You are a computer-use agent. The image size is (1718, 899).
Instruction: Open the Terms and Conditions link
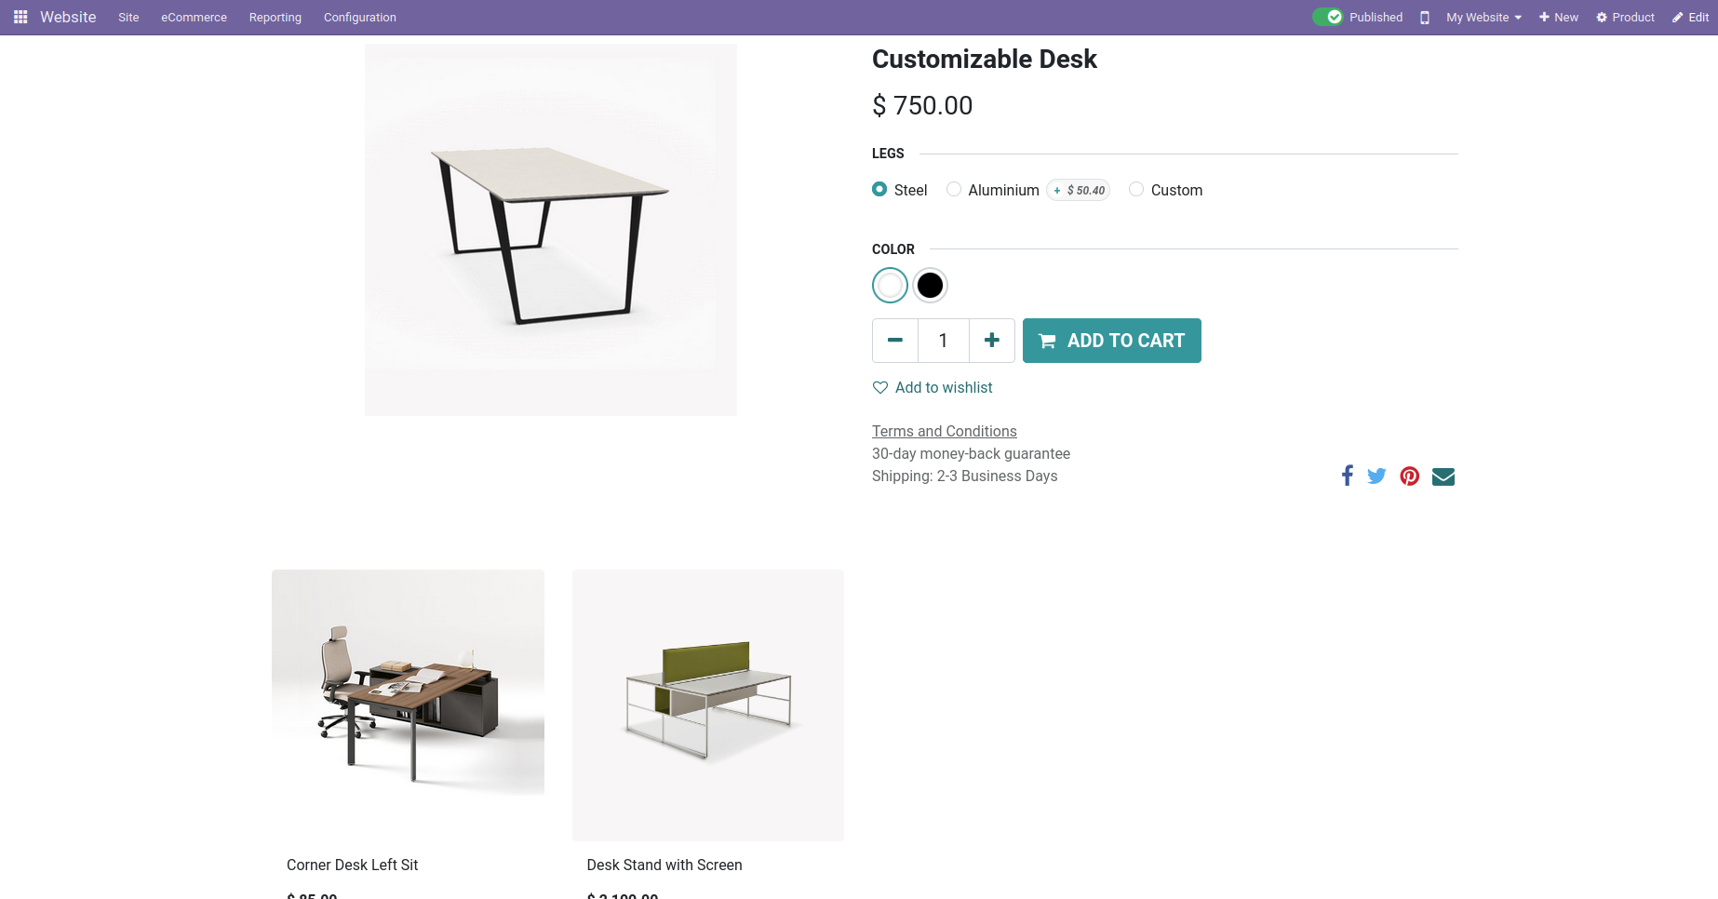(x=944, y=431)
